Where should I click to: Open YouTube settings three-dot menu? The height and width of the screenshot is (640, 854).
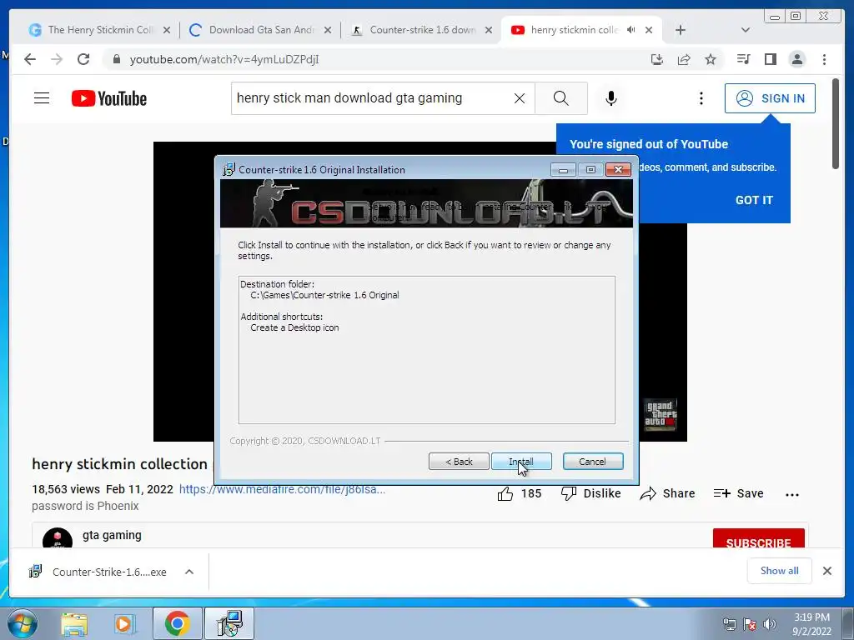(701, 98)
